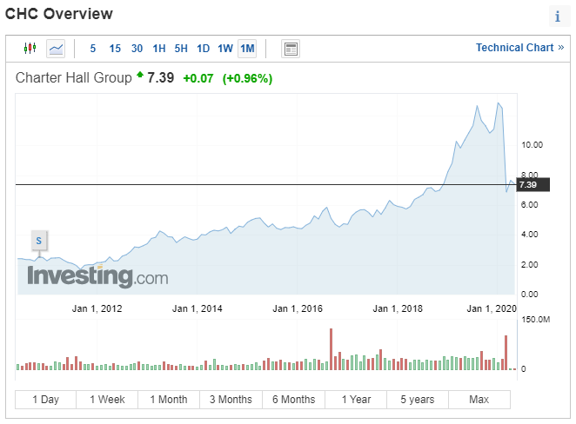Show the 6 Months range
This screenshot has height=424, width=576.
[x=293, y=400]
